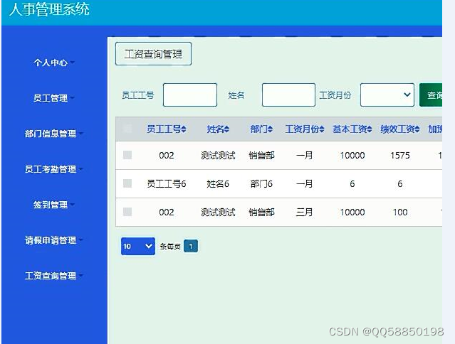The image size is (455, 344).
Task: Tick the select-all checkbox in table header
Action: pyautogui.click(x=127, y=129)
